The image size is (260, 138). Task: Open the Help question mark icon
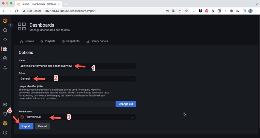(5, 132)
